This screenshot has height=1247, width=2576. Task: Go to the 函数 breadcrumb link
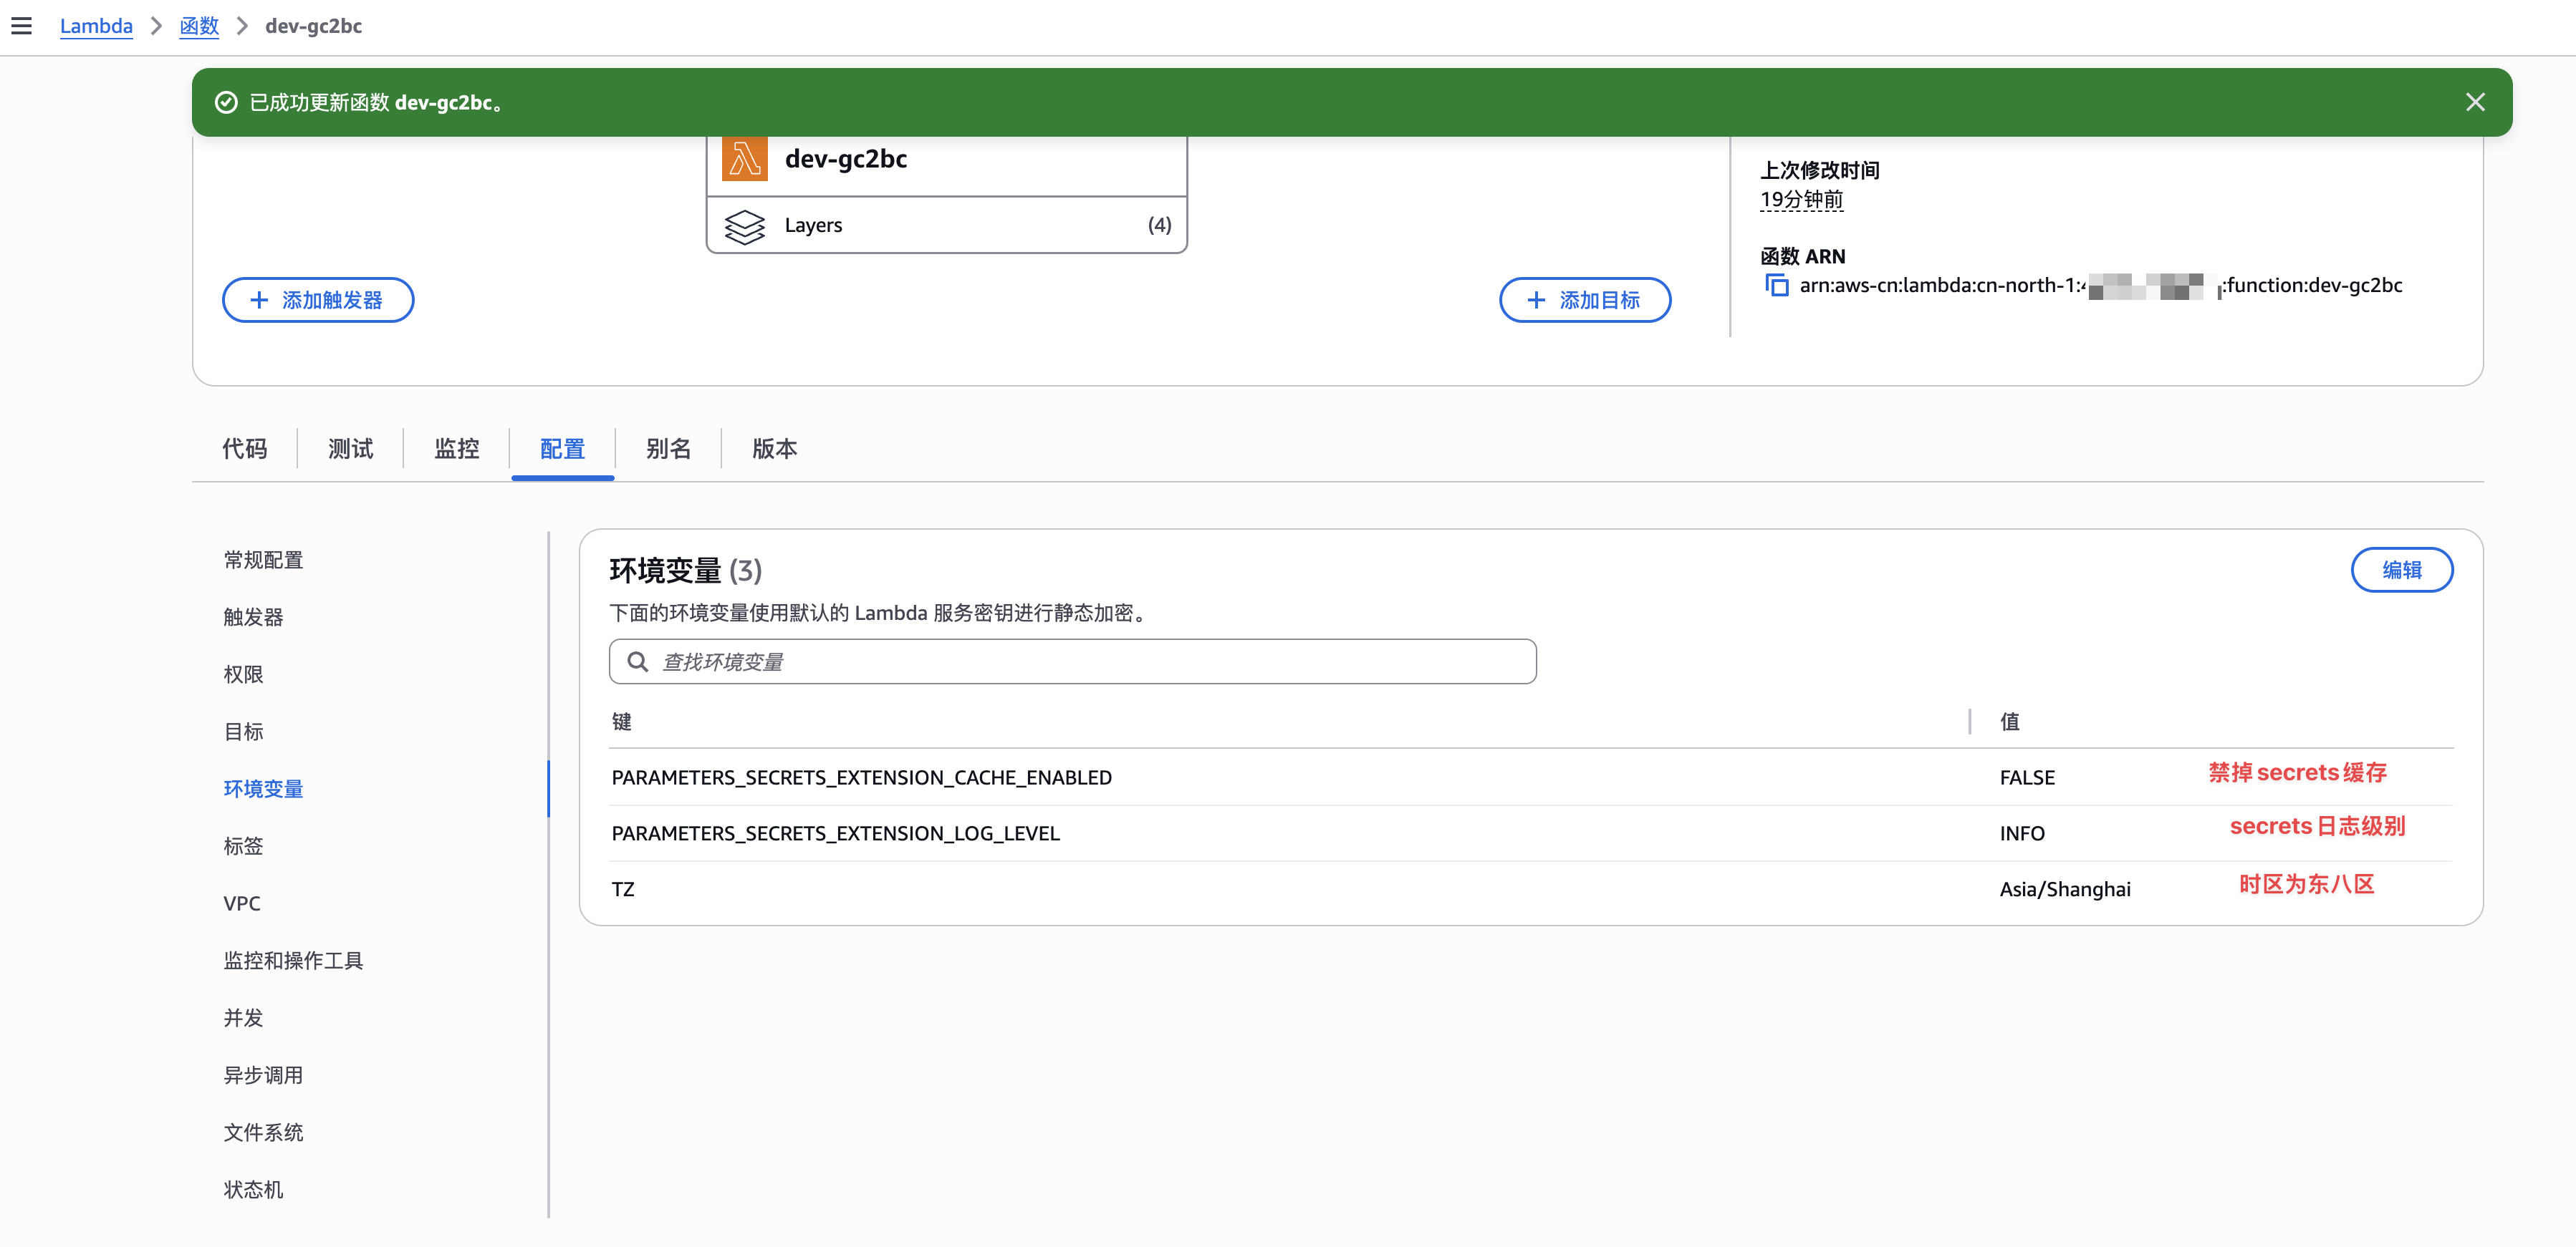[x=199, y=26]
